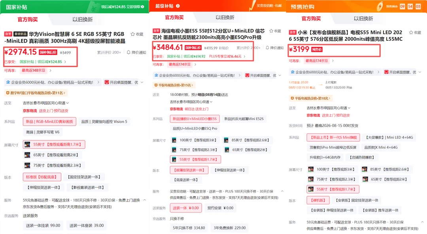This screenshot has height=234, width=427.
Task: Add Hisense 3年免费换新 229.00 service
Action: pos(230,228)
